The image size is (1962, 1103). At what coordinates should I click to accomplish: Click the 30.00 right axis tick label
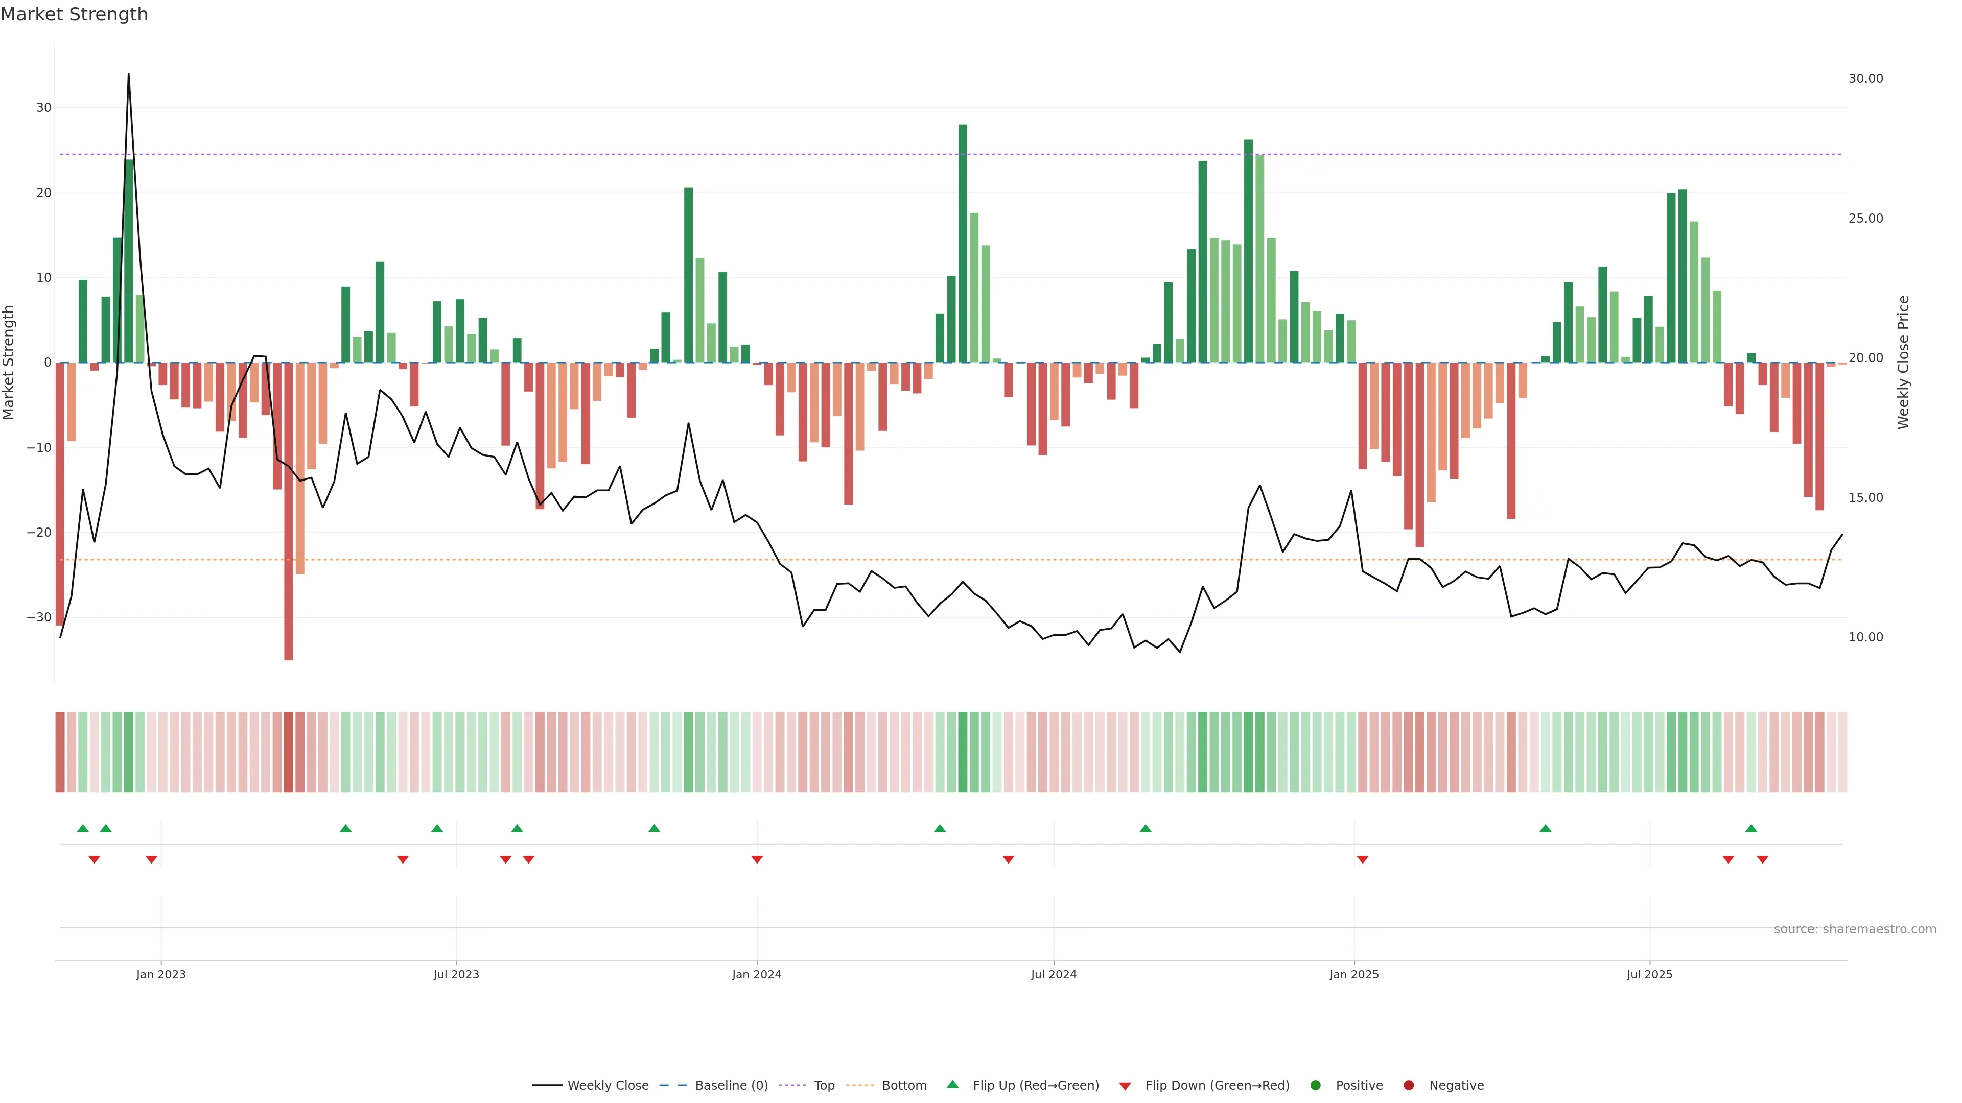pyautogui.click(x=1865, y=79)
